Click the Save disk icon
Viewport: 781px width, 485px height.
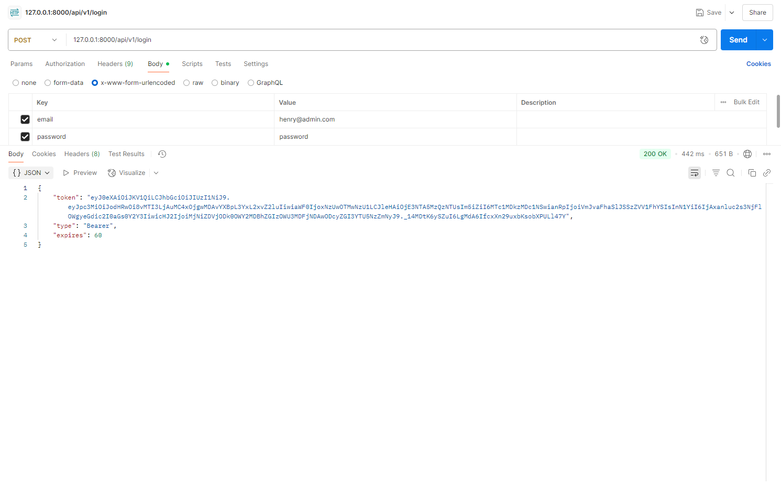699,13
